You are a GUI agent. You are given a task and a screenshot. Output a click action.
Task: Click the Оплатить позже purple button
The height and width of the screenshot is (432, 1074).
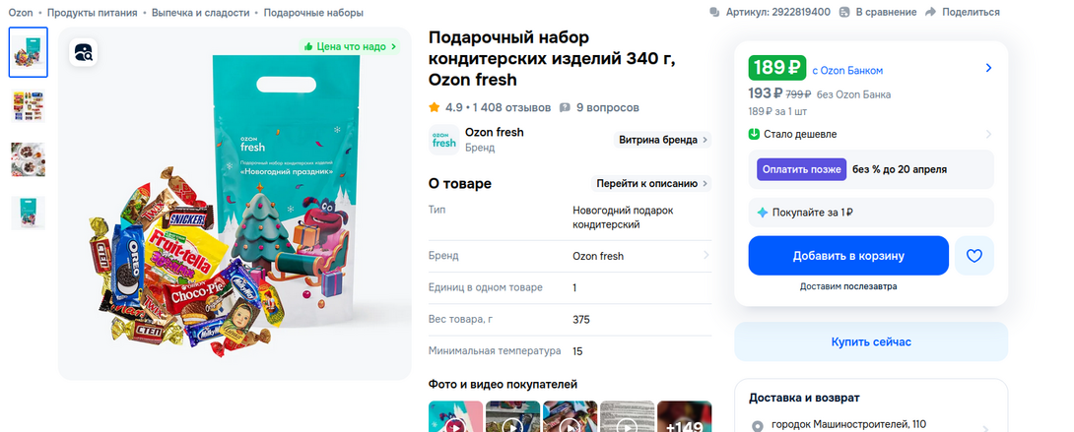pyautogui.click(x=801, y=169)
